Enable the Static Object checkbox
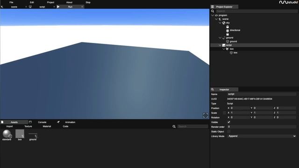The width and height of the screenshot is (299, 168). coord(228,132)
